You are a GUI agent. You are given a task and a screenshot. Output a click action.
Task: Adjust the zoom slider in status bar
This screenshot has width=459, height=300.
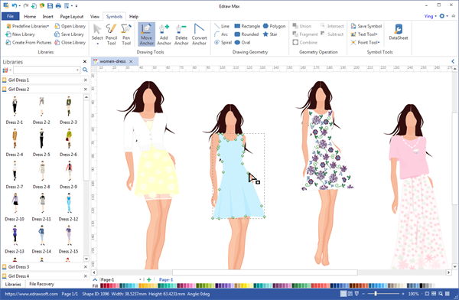376,294
